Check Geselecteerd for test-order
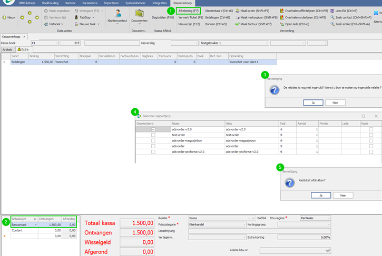The height and width of the screenshot is (256, 382). click(153, 135)
